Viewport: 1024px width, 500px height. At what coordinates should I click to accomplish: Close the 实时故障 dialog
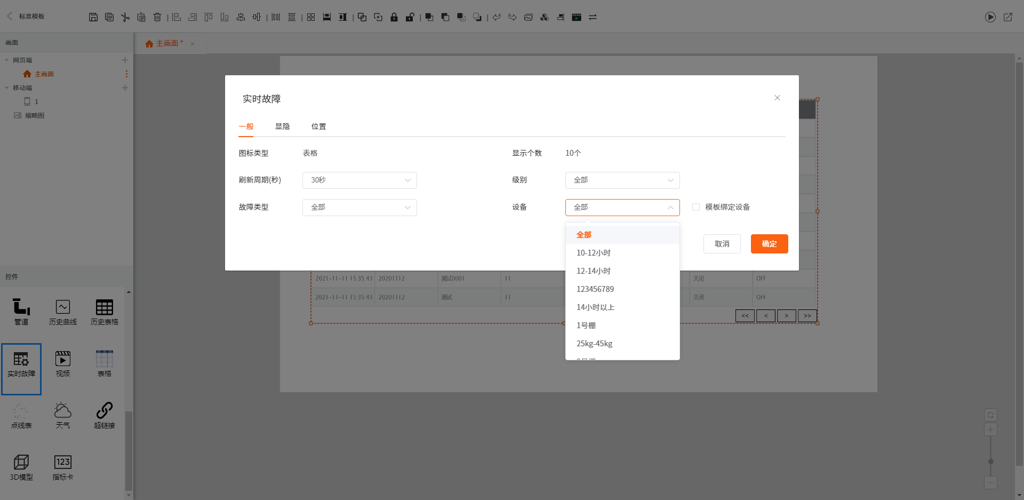pos(777,98)
